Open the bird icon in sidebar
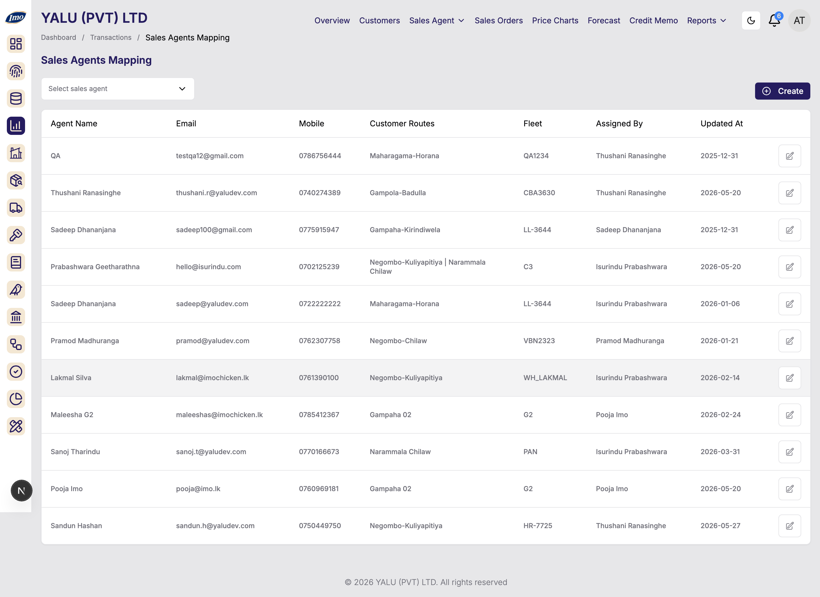The height and width of the screenshot is (597, 820). [x=16, y=289]
